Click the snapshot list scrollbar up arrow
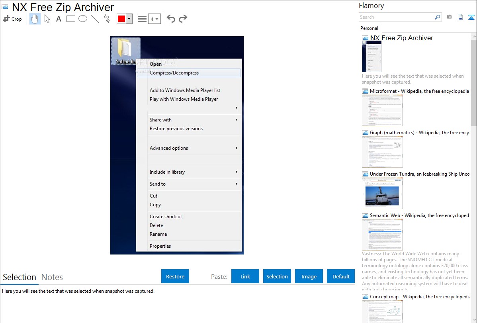The height and width of the screenshot is (323, 477). point(474,36)
